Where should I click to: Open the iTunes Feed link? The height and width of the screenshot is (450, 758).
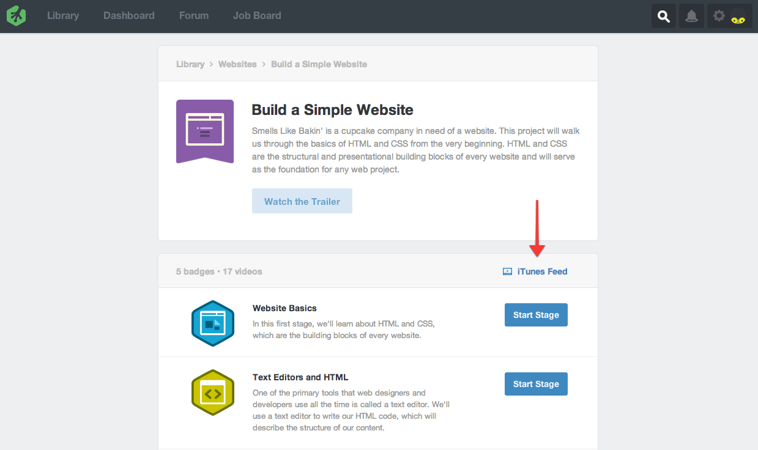coord(542,271)
